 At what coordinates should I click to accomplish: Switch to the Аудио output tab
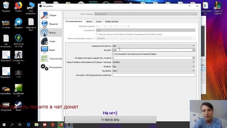point(99,21)
